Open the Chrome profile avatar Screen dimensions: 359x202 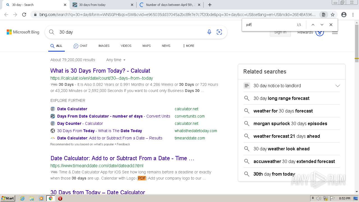344,15
